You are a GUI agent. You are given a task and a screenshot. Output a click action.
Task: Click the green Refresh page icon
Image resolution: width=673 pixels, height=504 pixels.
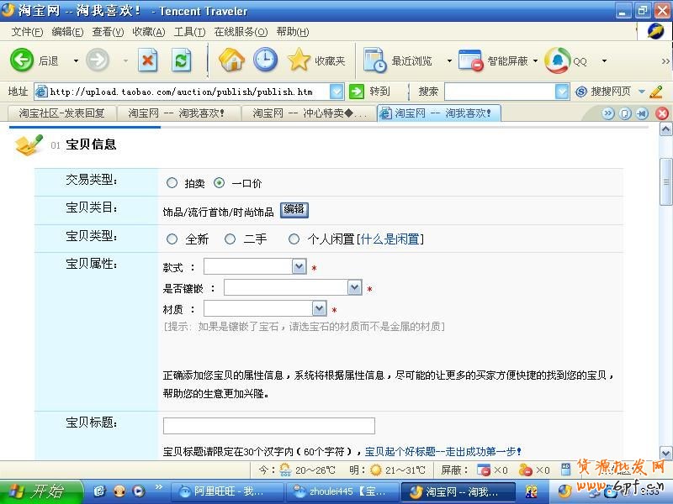click(182, 60)
